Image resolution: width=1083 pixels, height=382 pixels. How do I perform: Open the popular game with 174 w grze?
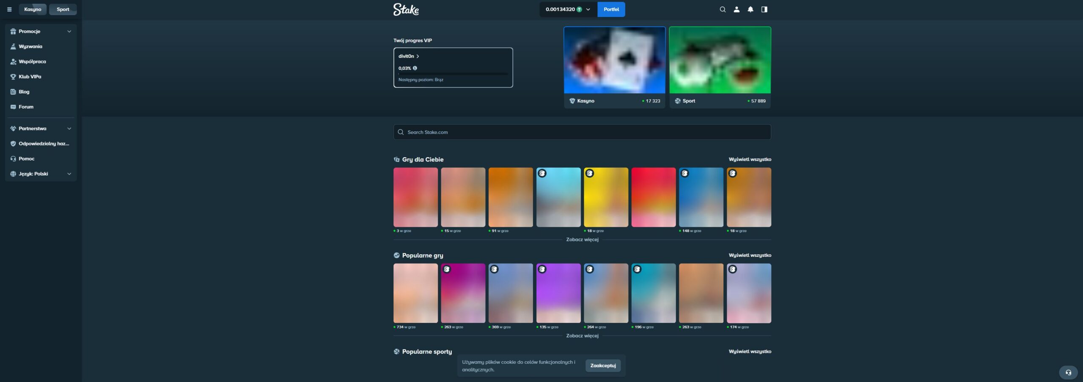coord(749,293)
